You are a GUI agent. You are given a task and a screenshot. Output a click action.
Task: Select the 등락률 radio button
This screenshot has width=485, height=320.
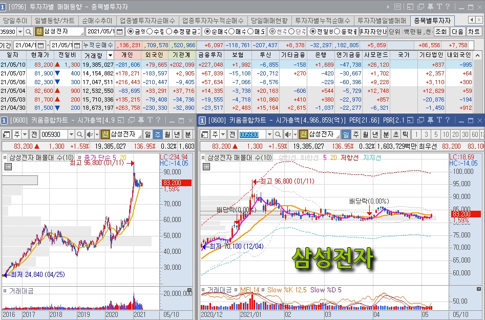(x=337, y=32)
